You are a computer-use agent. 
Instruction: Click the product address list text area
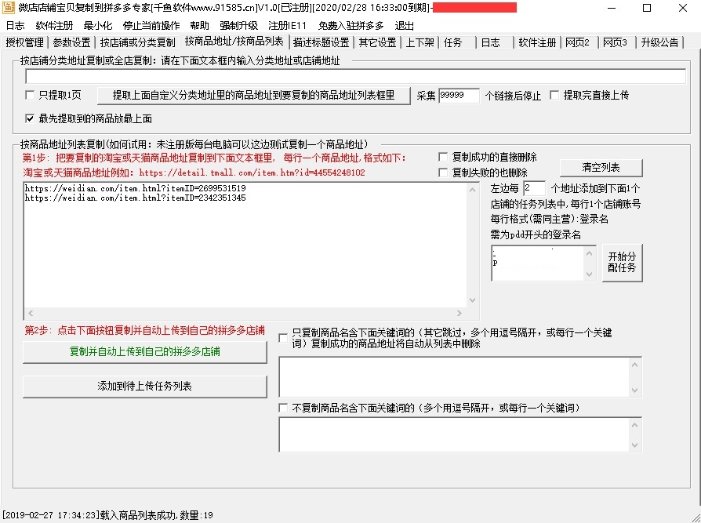[245, 245]
